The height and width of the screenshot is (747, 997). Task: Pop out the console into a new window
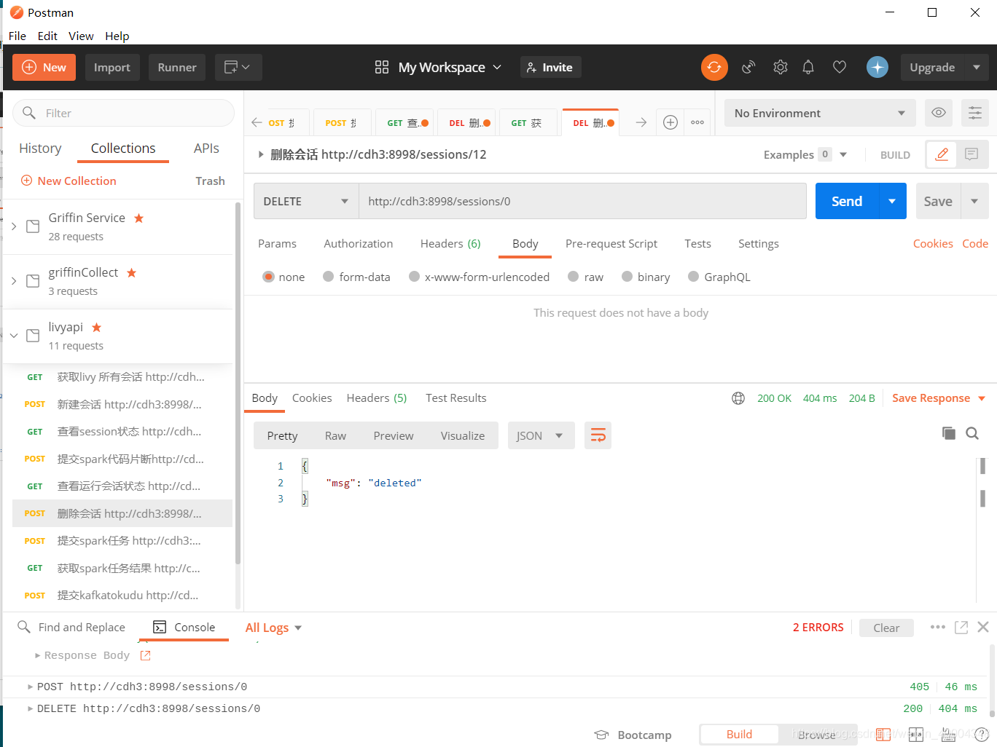[x=961, y=627]
